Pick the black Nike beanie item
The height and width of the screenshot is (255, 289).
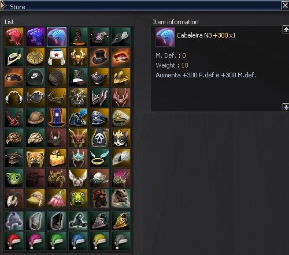click(x=35, y=77)
